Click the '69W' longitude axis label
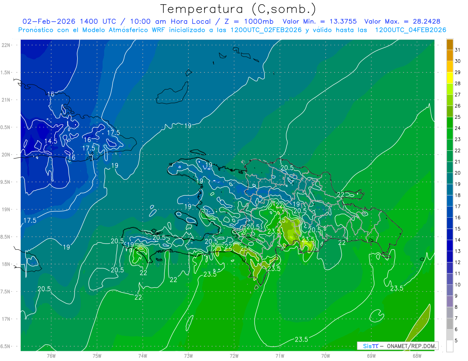The height and width of the screenshot is (361, 468). pyautogui.click(x=371, y=356)
